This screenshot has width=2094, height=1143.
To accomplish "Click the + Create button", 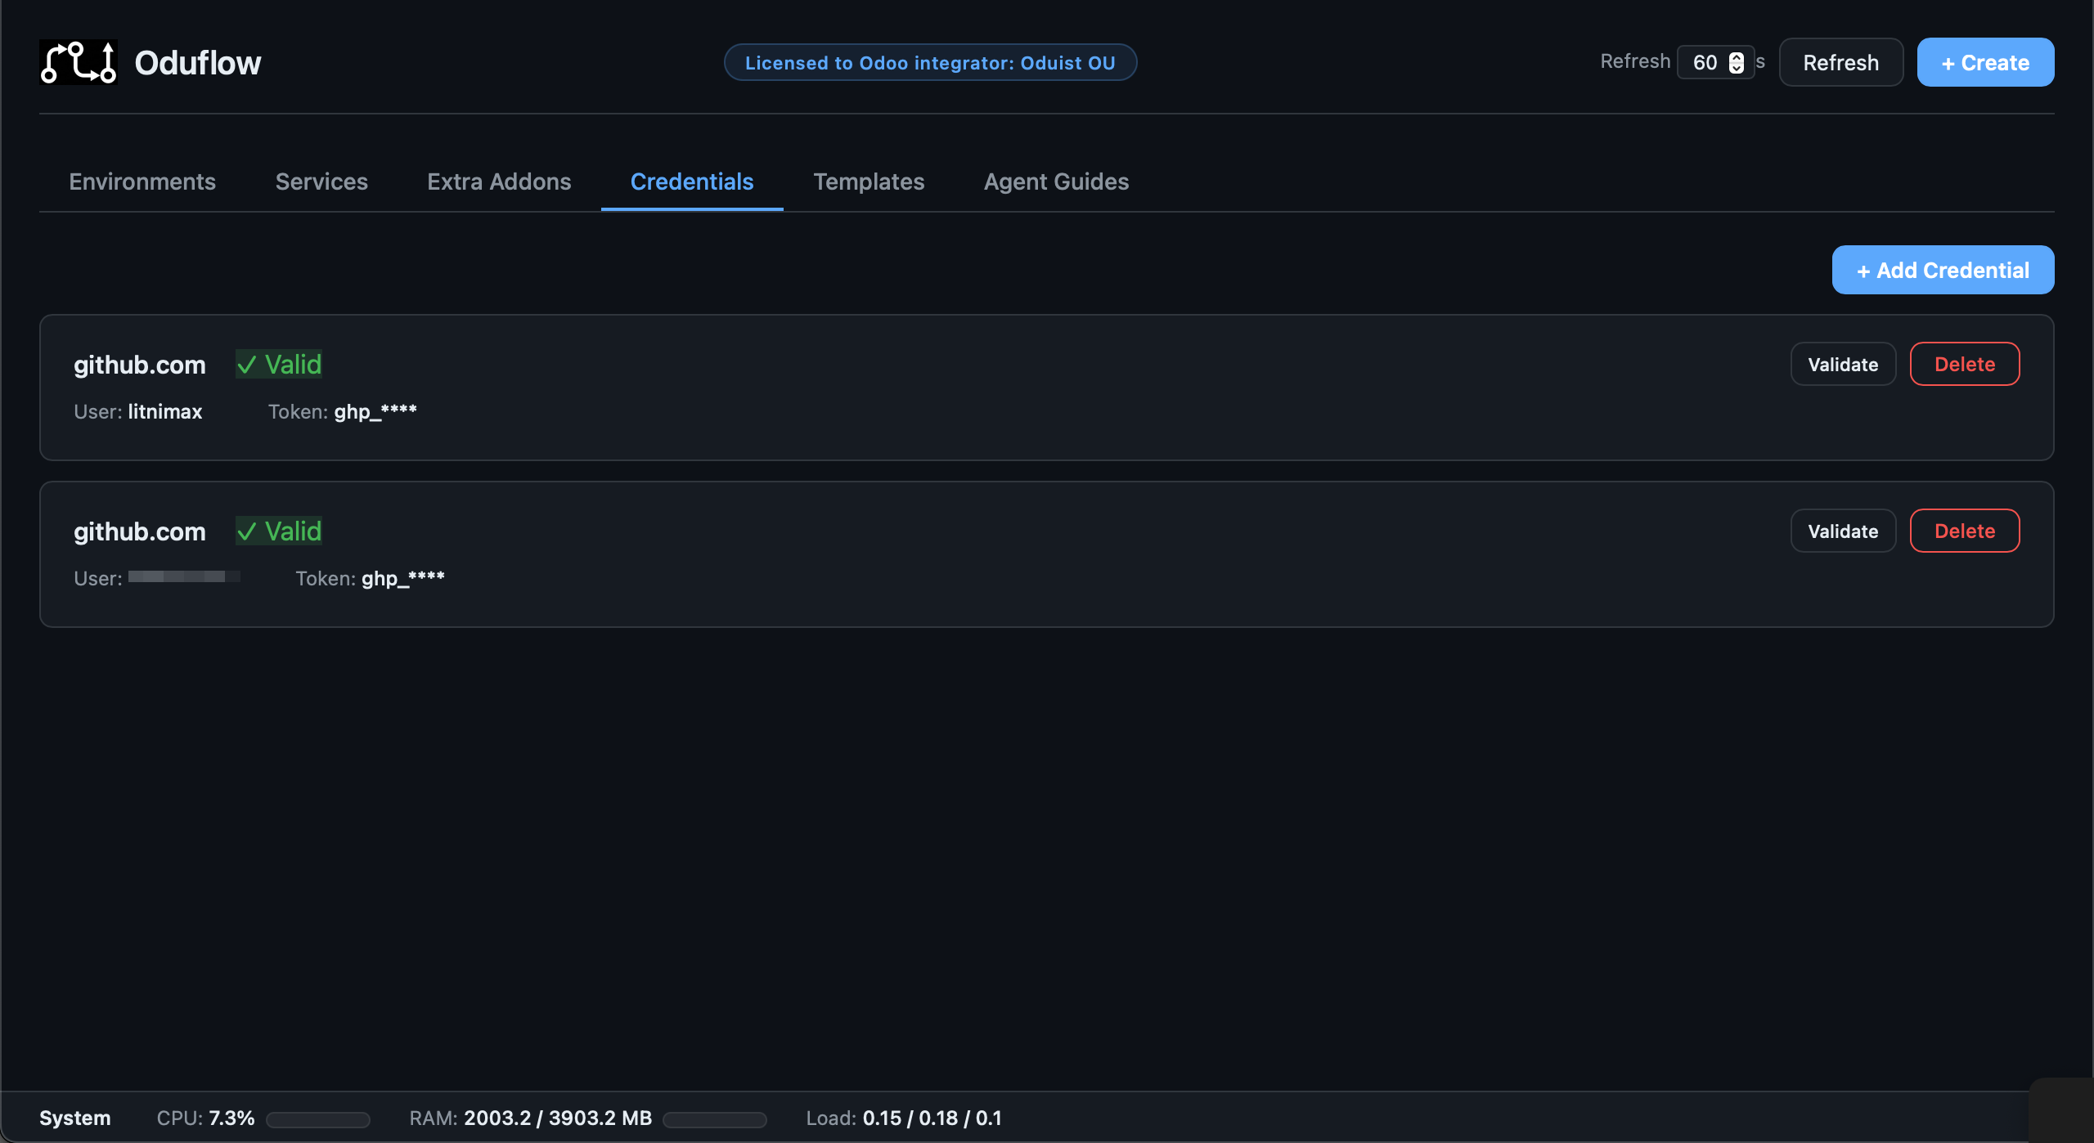I will point(1985,63).
